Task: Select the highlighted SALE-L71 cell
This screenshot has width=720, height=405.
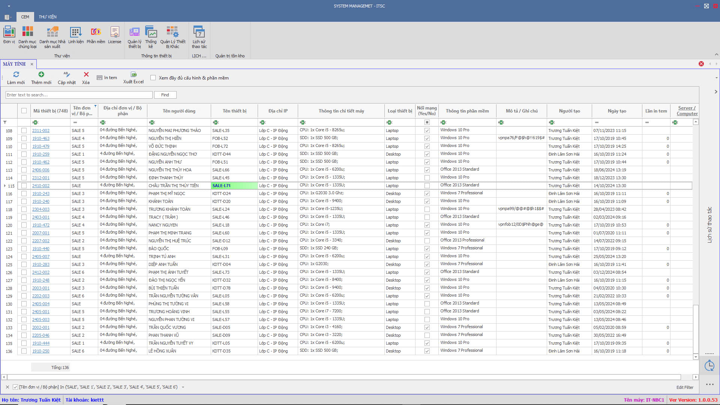Action: tap(234, 186)
